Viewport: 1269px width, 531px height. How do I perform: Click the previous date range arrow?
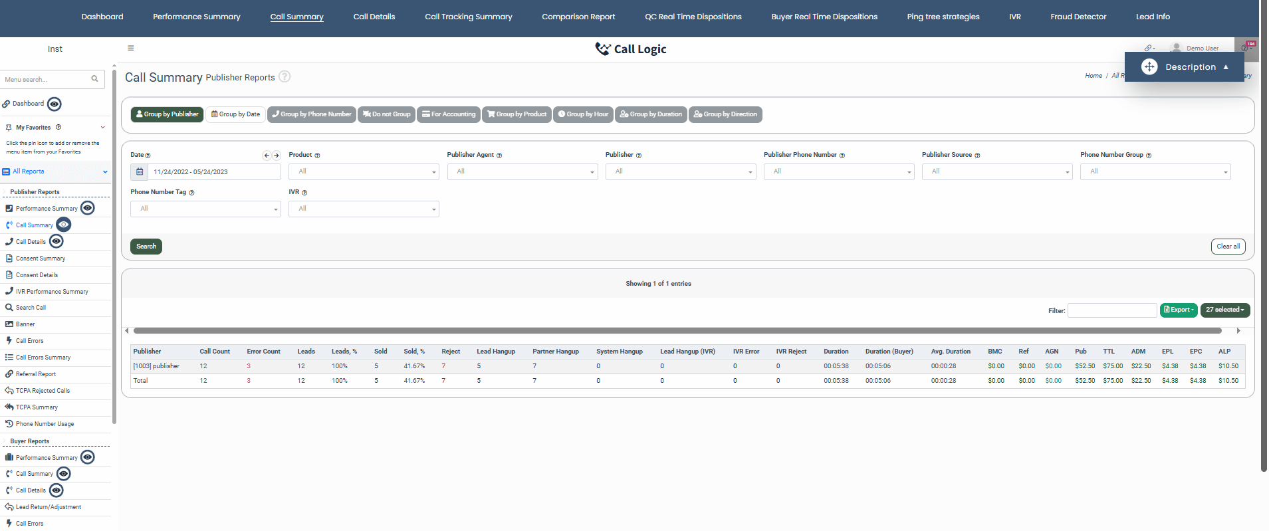267,156
